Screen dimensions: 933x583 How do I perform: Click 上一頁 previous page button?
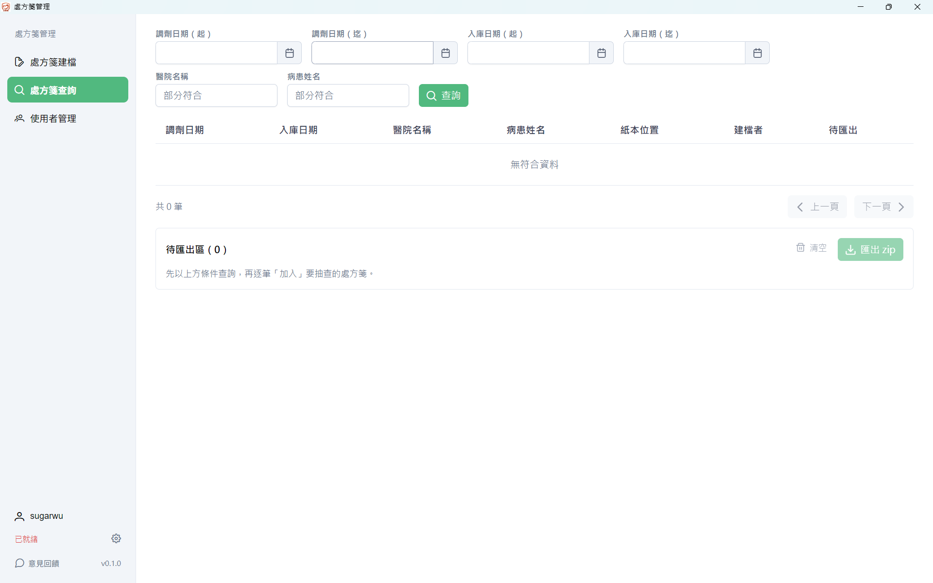pyautogui.click(x=817, y=207)
